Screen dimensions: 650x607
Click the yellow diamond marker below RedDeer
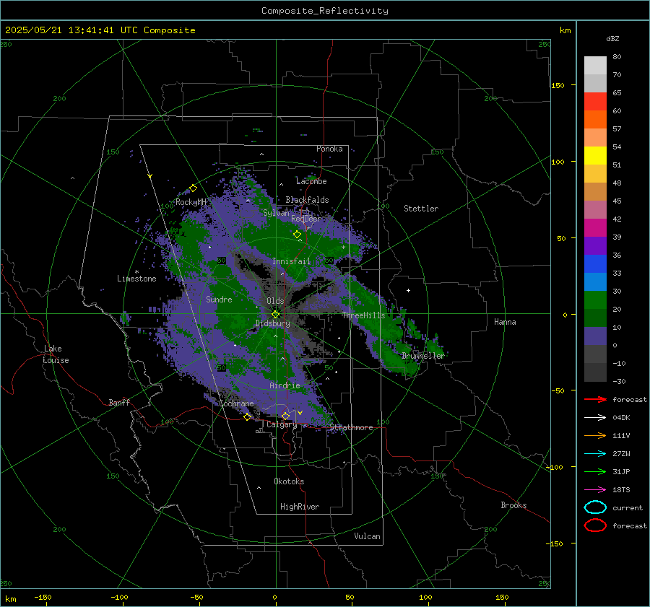[x=297, y=234]
